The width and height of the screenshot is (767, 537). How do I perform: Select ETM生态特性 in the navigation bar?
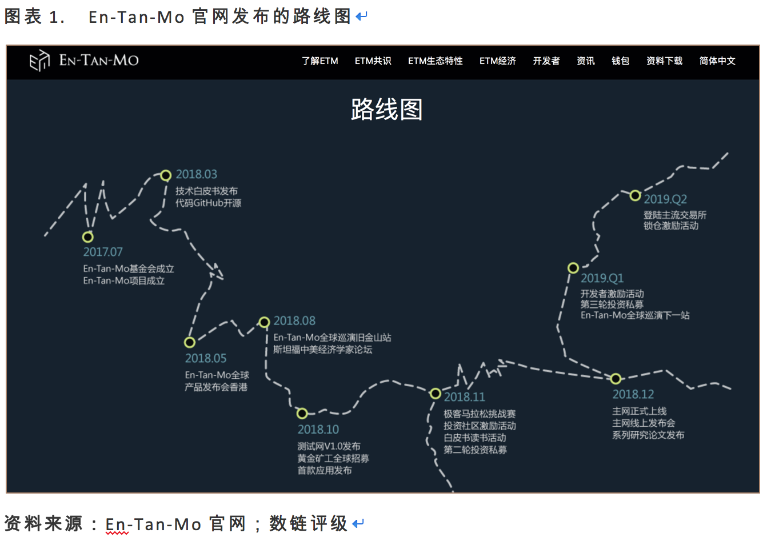pos(436,61)
